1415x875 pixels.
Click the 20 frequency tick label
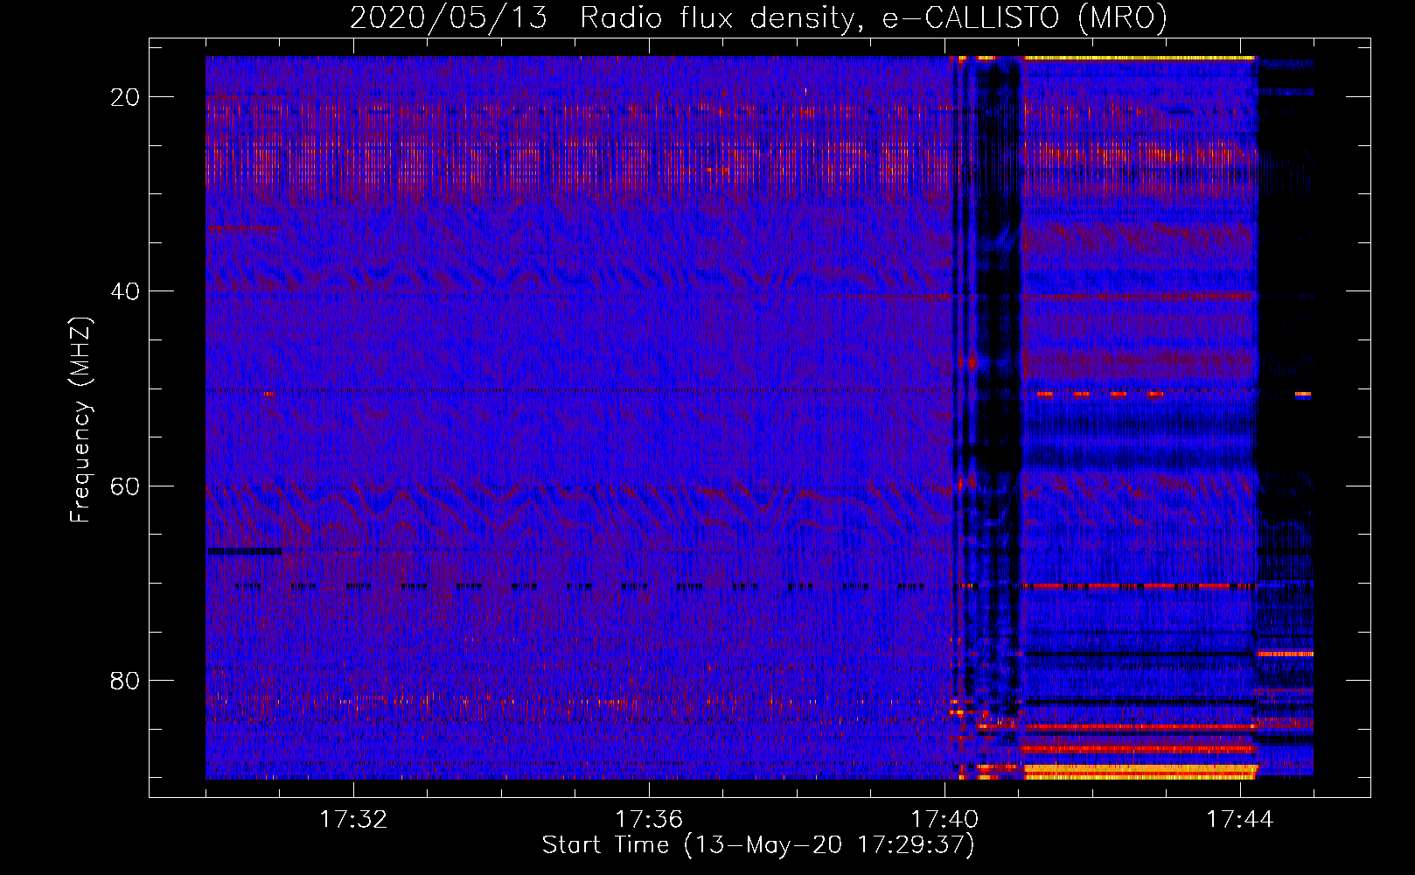[125, 97]
